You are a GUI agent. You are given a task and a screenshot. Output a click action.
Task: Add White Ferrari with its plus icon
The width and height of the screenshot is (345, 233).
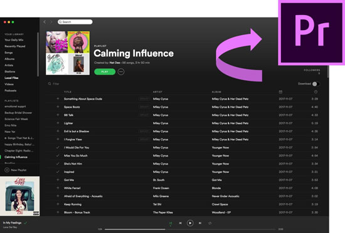coord(58,188)
